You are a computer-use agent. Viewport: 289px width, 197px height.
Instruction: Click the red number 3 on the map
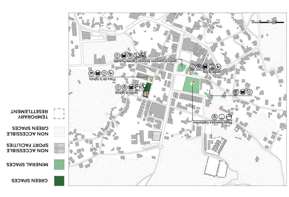tap(190, 72)
